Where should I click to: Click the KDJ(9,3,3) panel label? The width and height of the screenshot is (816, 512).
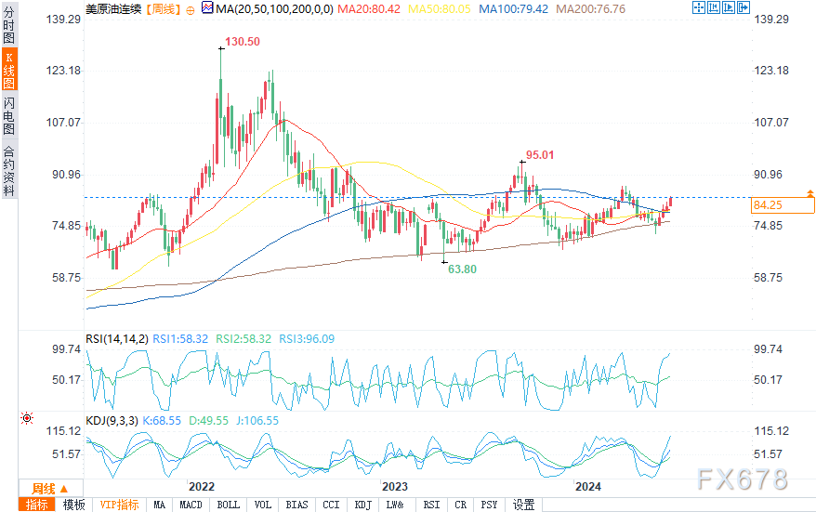pyautogui.click(x=112, y=421)
